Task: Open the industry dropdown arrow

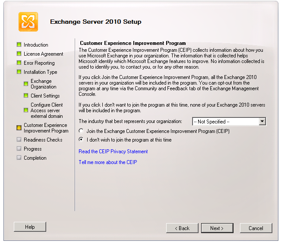Action: pyautogui.click(x=262, y=122)
